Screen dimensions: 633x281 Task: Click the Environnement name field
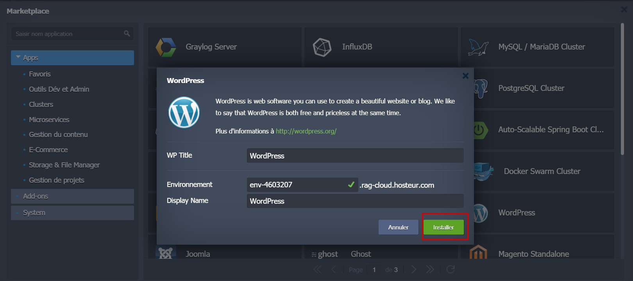[297, 185]
